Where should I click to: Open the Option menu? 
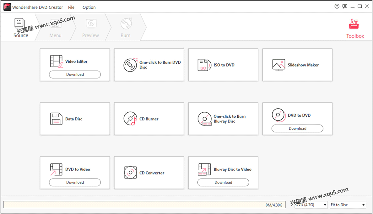click(89, 7)
